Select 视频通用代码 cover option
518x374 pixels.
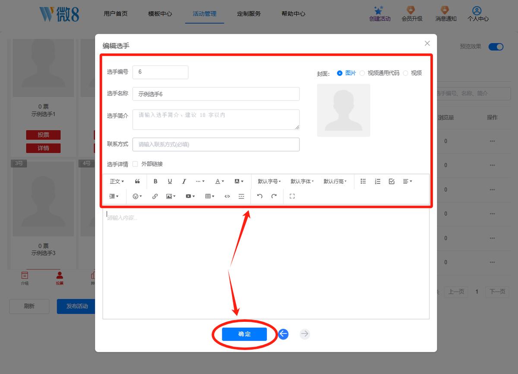(379, 73)
